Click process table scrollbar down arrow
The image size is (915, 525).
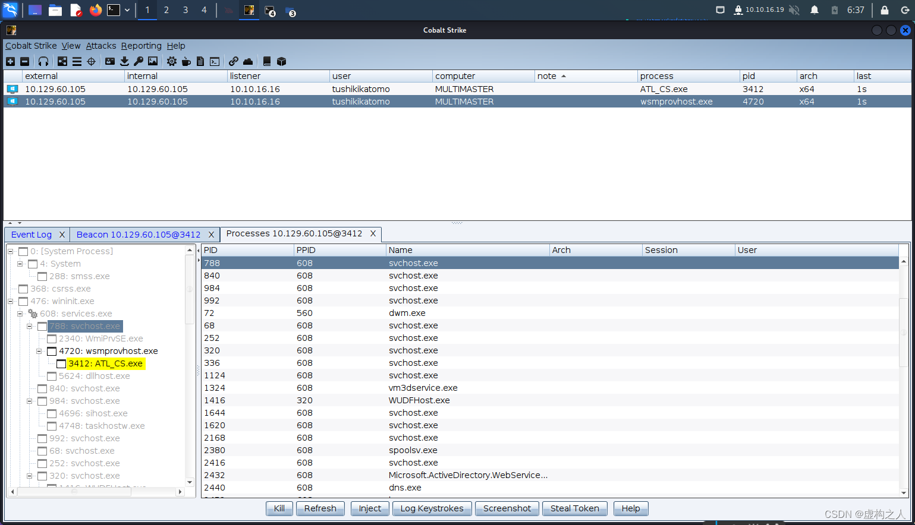coord(904,493)
